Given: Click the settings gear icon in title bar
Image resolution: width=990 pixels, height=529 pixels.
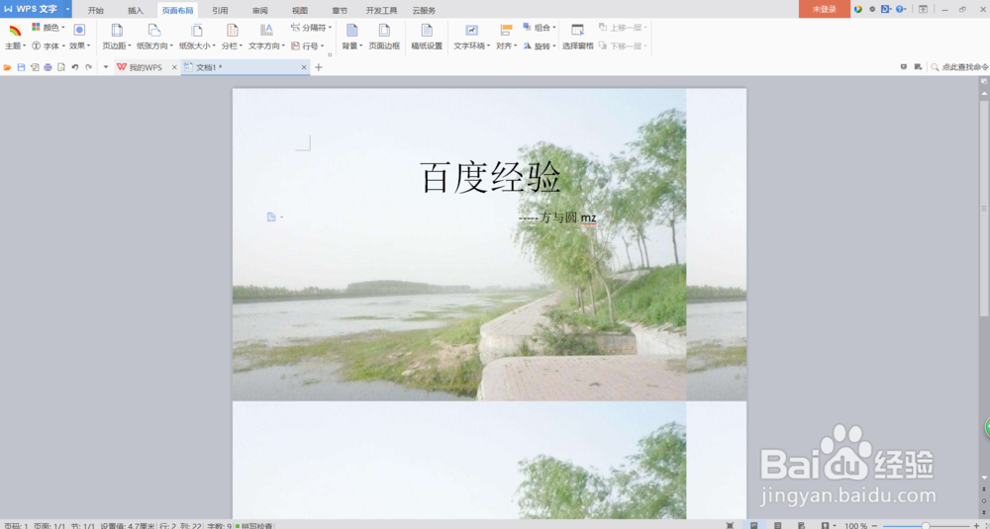Looking at the screenshot, I should coord(872,10).
